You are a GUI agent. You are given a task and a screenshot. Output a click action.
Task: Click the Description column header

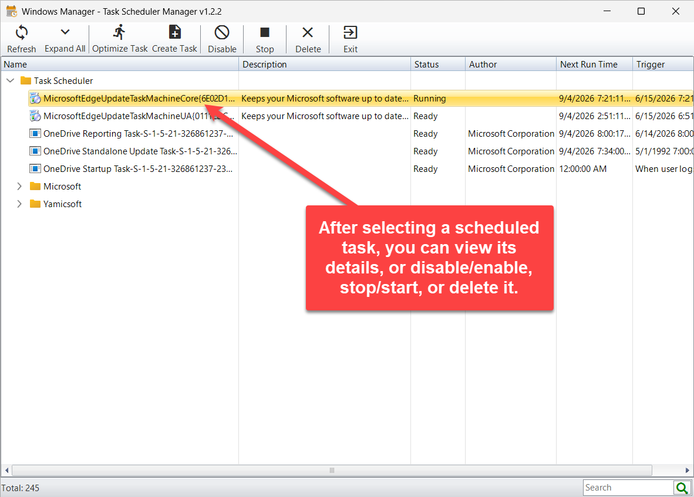[325, 64]
